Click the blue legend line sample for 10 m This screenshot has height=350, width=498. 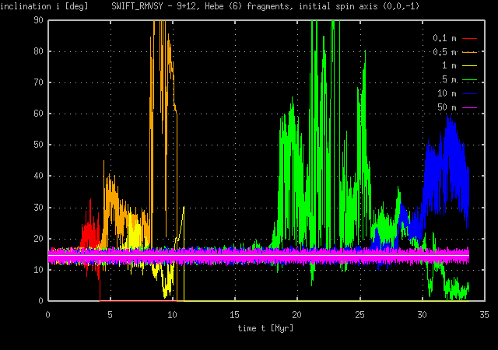(x=469, y=93)
